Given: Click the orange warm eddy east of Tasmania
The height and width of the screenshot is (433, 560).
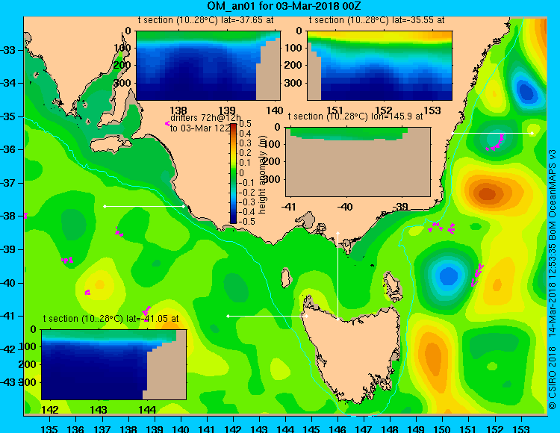Looking at the screenshot, I should [x=432, y=356].
